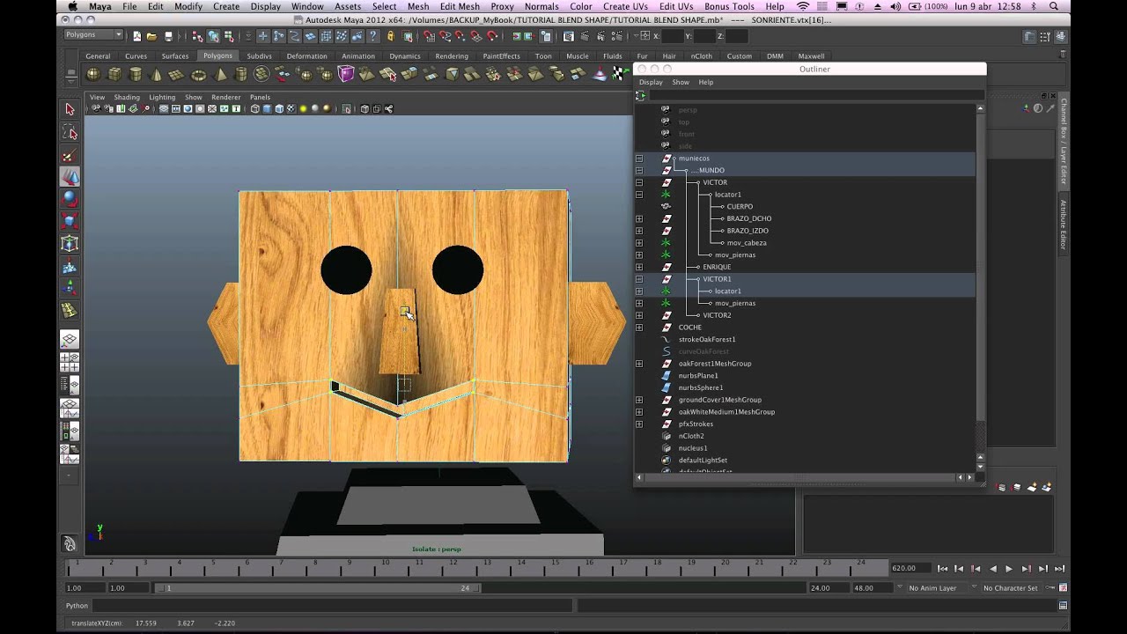Switch to four-view panel layout
The image size is (1127, 634).
click(70, 362)
